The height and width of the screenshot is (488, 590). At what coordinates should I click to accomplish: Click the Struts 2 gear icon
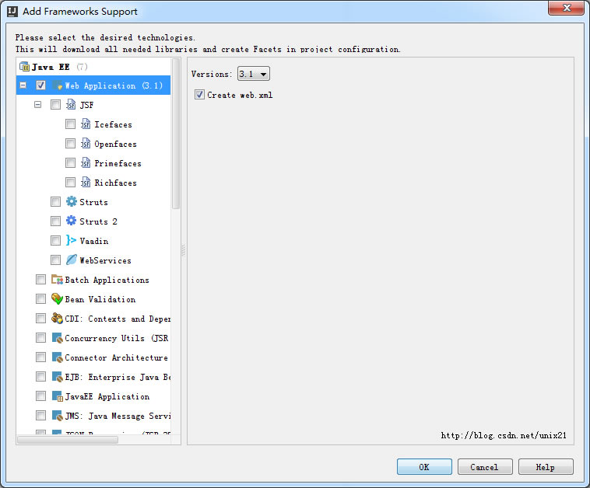(x=71, y=221)
